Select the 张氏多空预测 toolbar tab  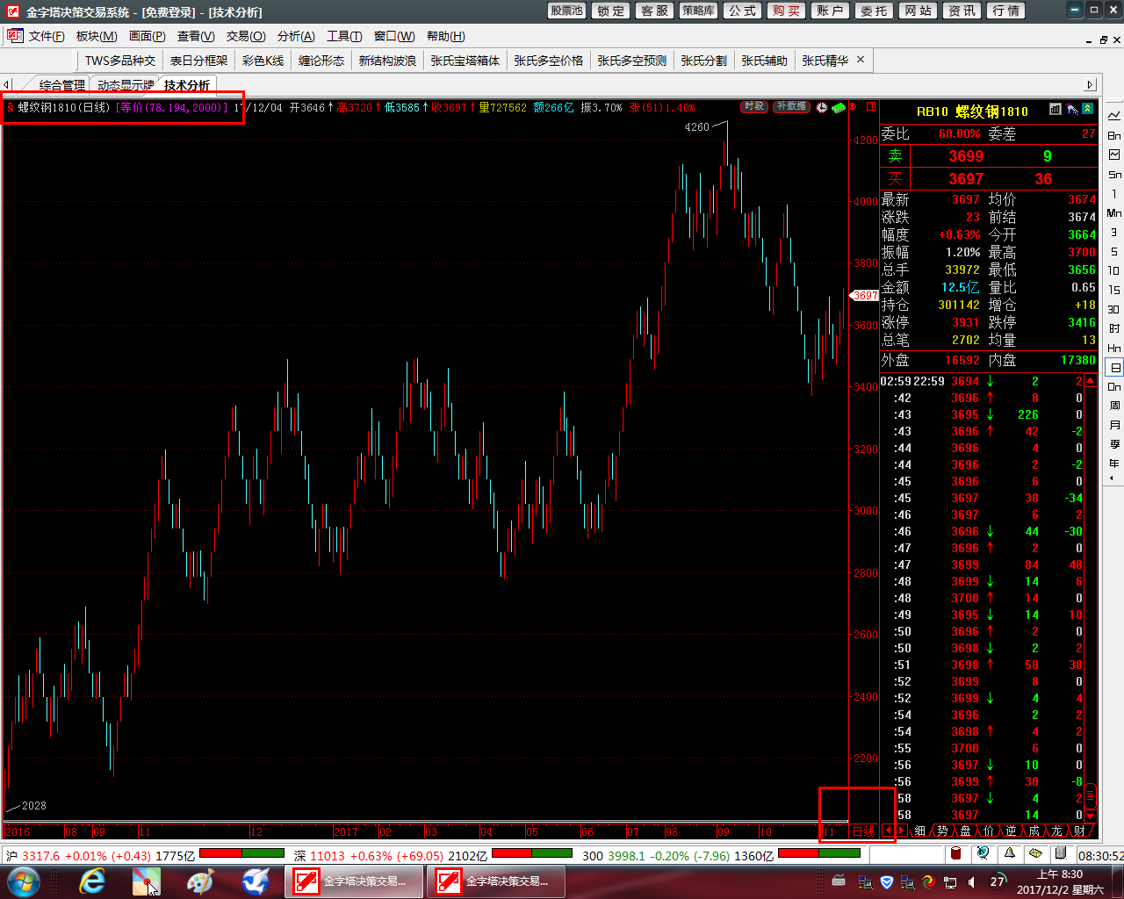pyautogui.click(x=632, y=61)
